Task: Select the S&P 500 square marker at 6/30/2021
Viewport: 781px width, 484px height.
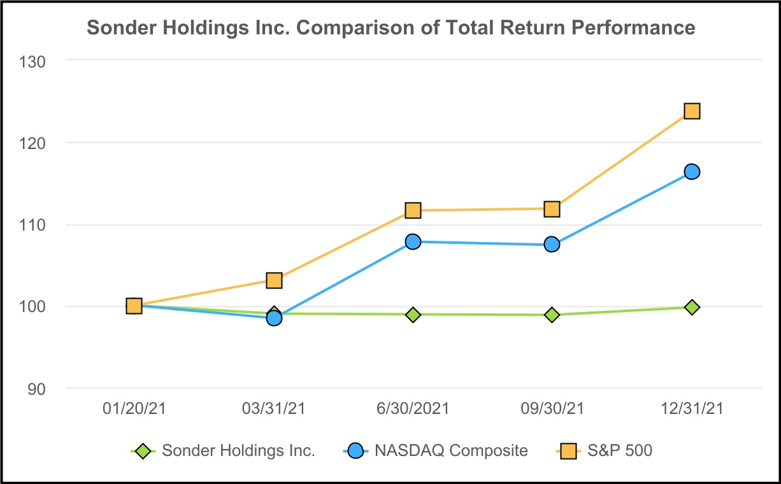Action: pyautogui.click(x=413, y=210)
